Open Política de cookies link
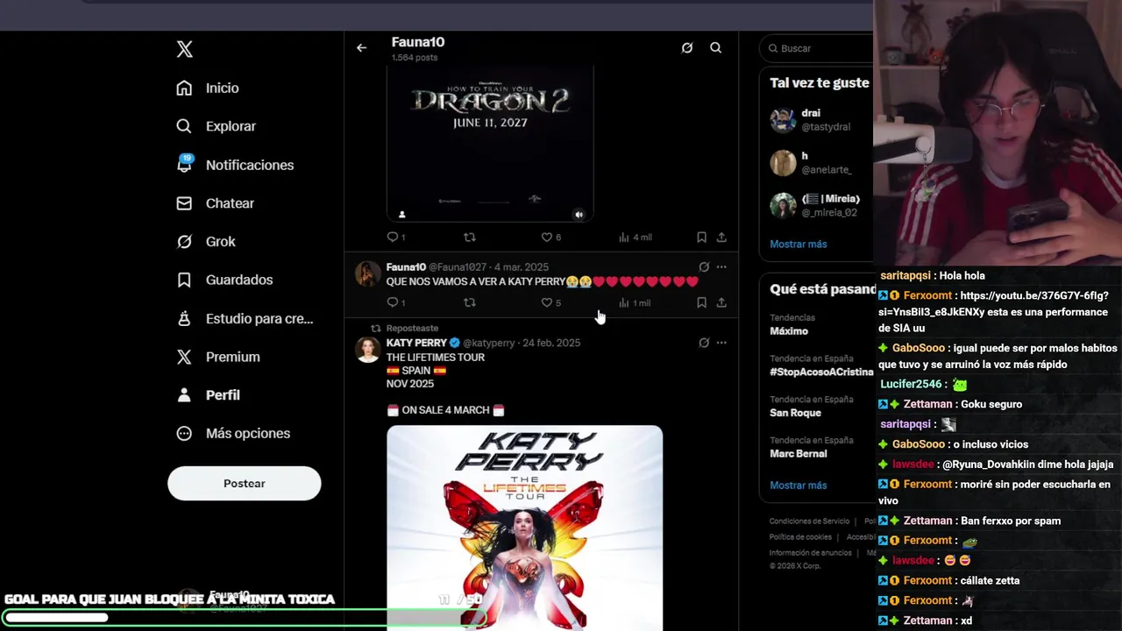The image size is (1122, 631). (x=800, y=537)
